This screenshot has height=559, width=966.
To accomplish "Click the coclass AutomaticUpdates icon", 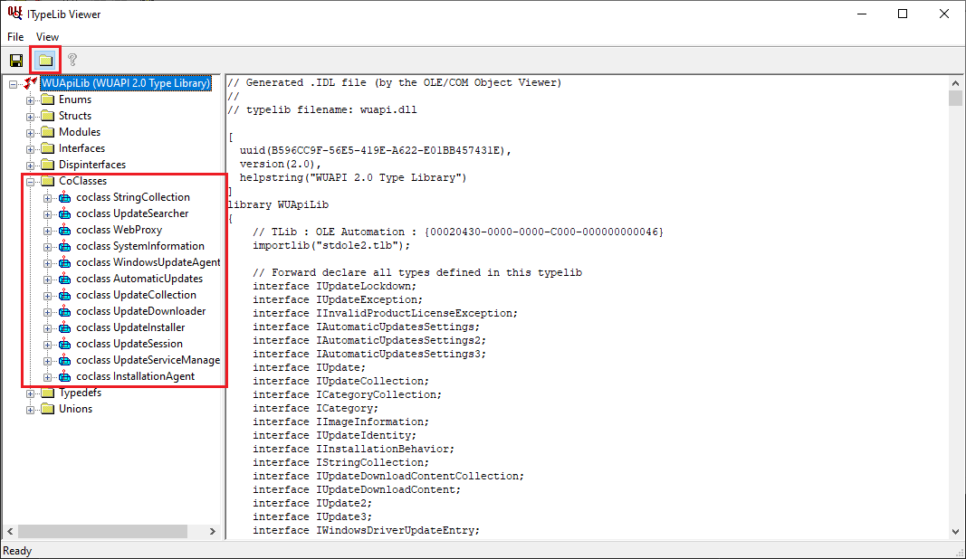I will coord(64,279).
